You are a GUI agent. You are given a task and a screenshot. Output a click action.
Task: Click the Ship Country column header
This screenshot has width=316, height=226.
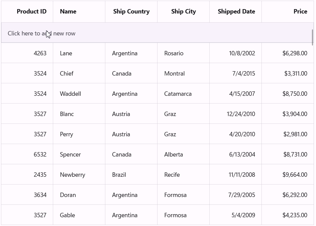coord(131,11)
